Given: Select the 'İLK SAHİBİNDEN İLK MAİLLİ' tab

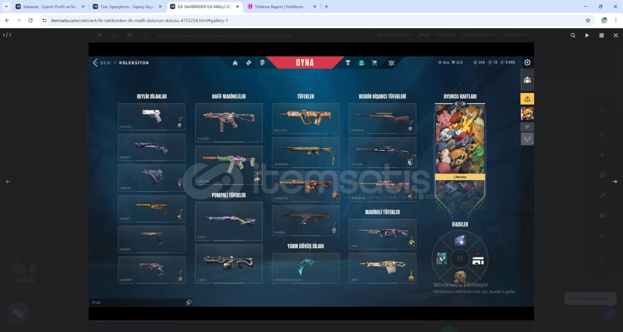Looking at the screenshot, I should click(x=204, y=7).
